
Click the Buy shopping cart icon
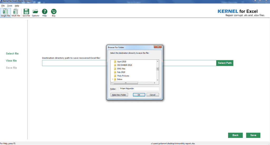(x=54, y=12)
